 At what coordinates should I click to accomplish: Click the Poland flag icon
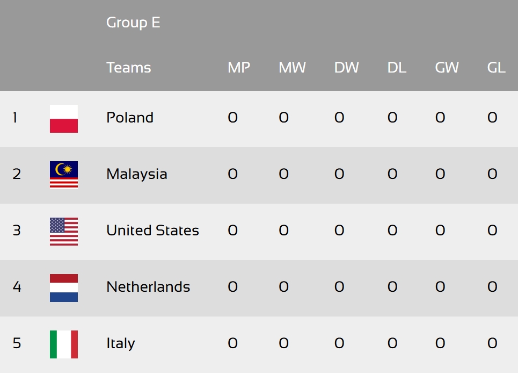[x=64, y=119]
